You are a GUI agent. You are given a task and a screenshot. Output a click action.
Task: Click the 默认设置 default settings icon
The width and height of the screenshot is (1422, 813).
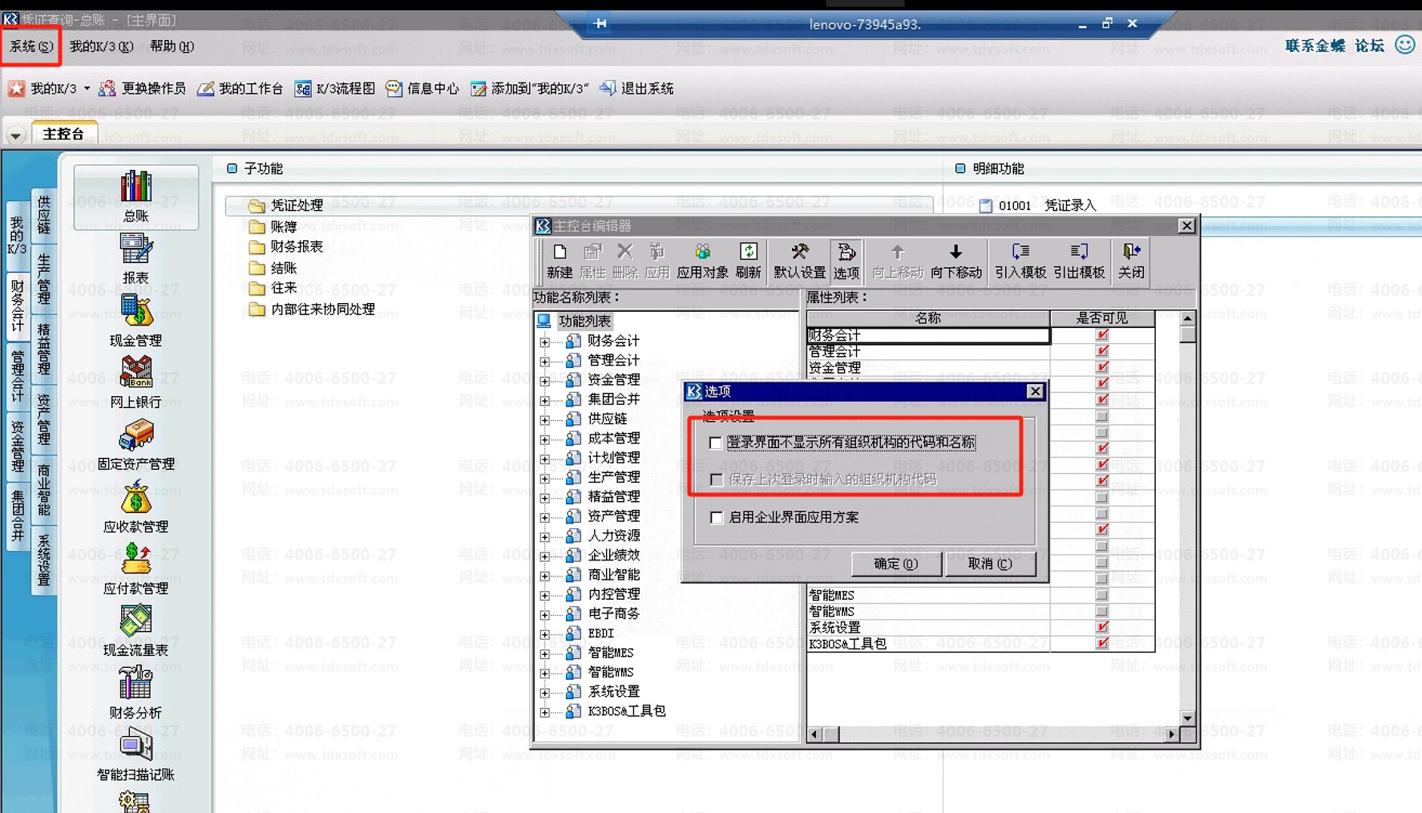click(799, 261)
